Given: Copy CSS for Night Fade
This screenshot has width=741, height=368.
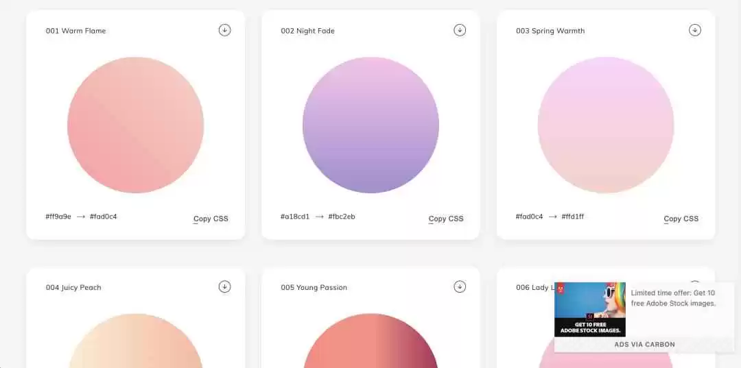Looking at the screenshot, I should [446, 219].
